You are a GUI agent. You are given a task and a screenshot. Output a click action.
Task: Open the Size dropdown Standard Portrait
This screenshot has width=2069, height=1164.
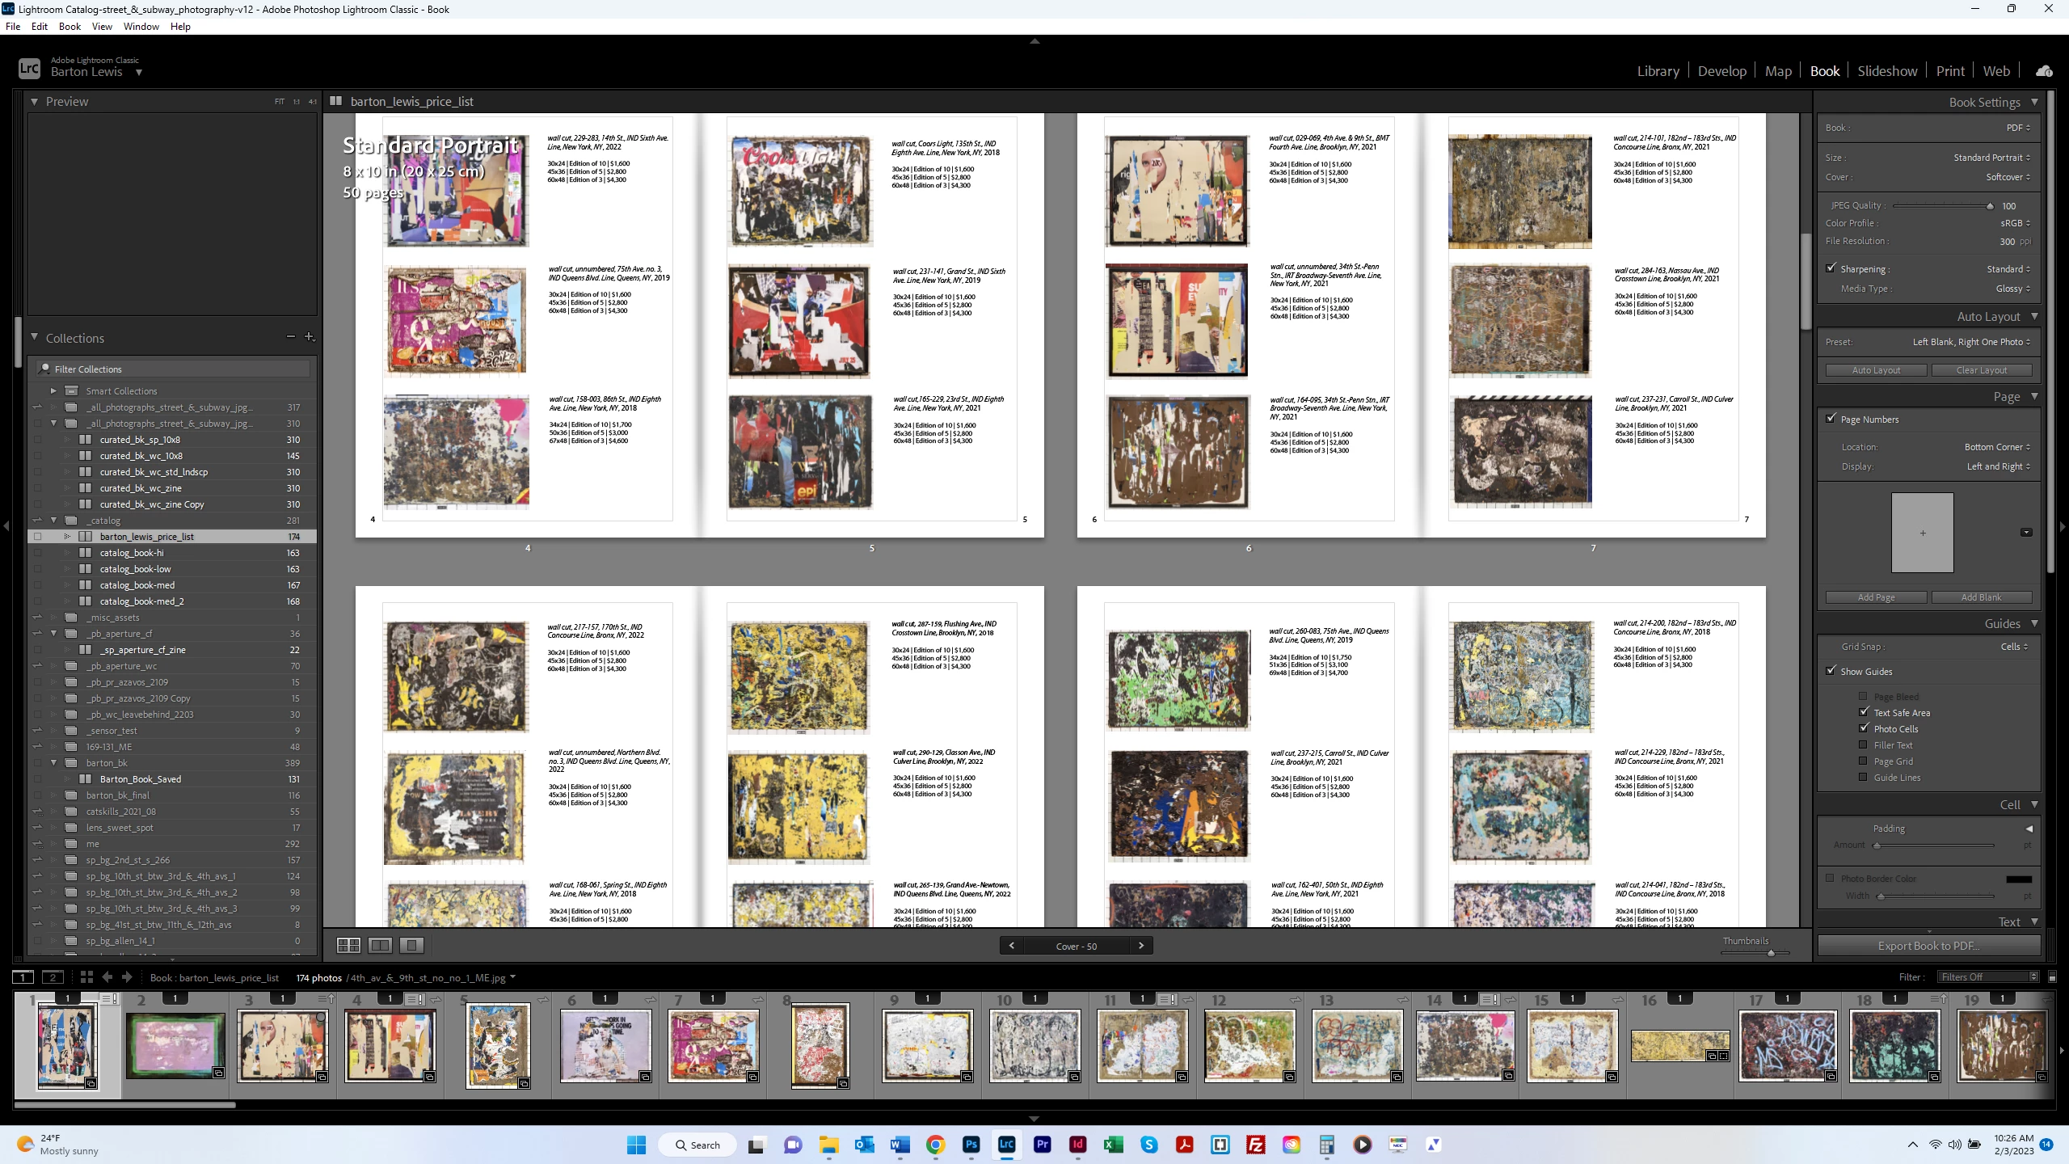pos(1991,158)
